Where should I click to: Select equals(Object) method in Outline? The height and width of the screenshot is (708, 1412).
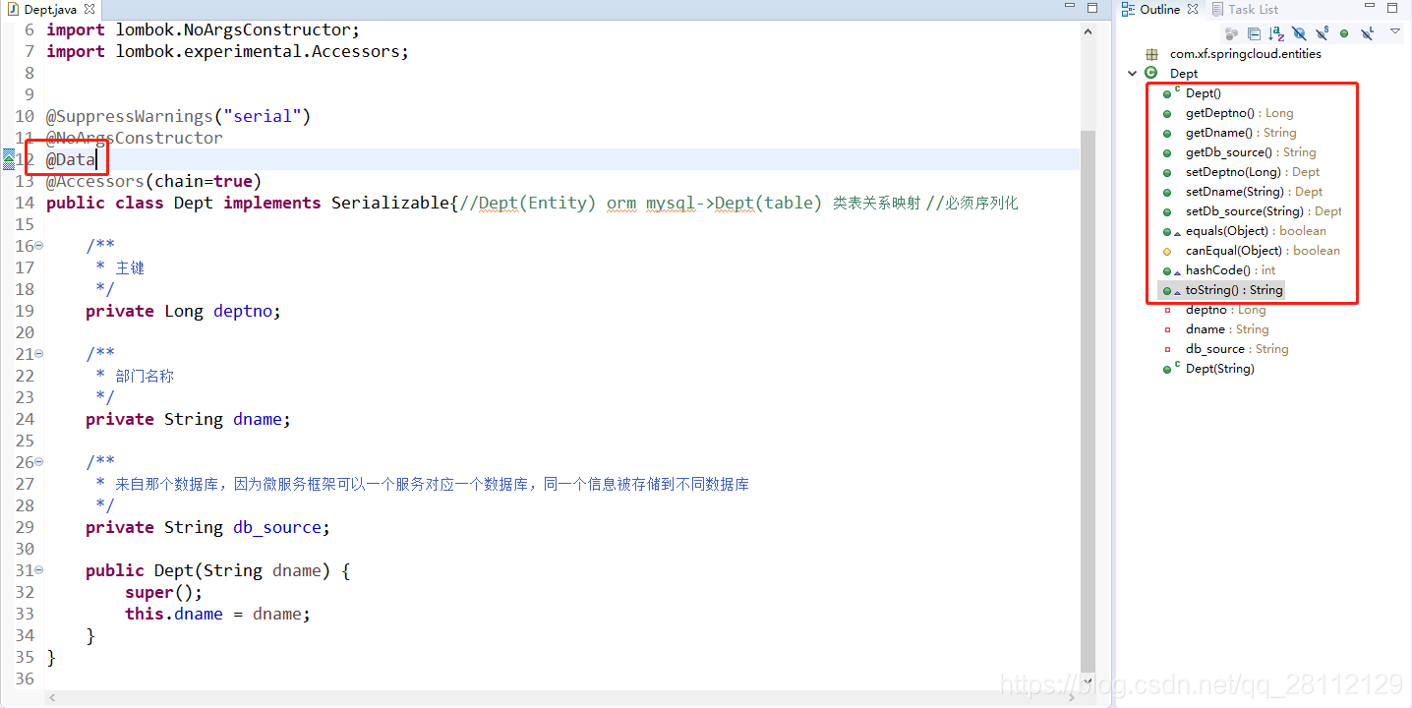coord(1256,231)
